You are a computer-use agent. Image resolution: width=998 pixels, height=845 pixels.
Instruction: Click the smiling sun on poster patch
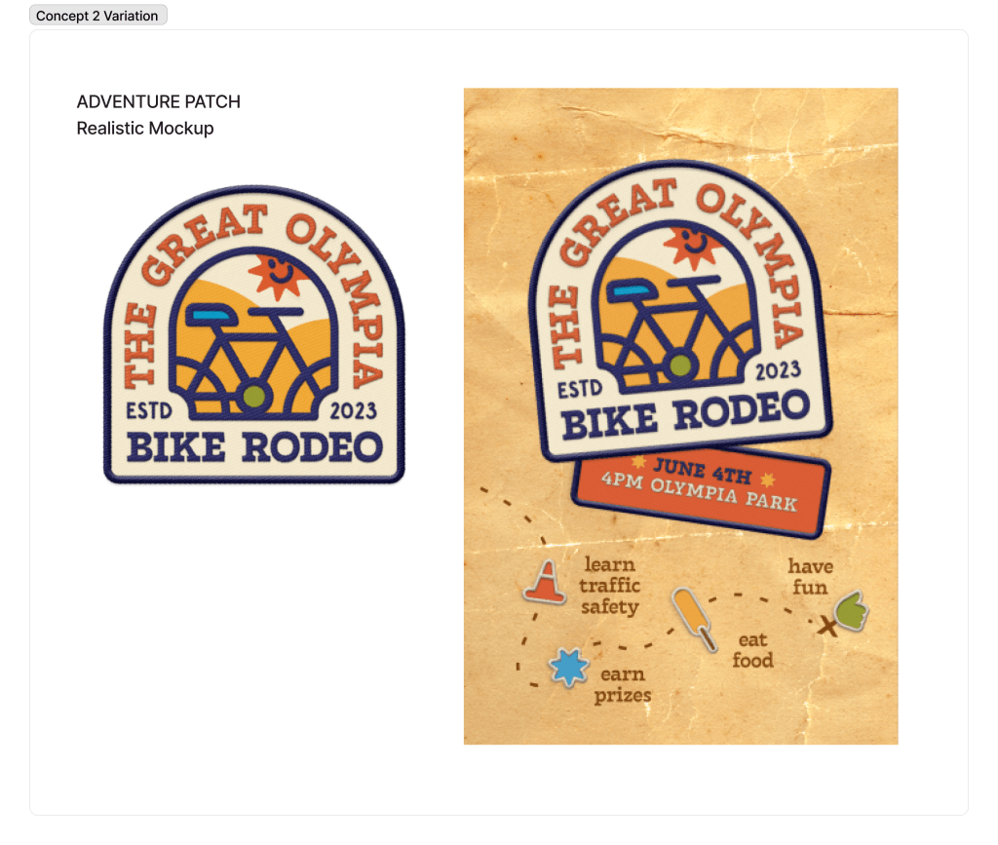tap(693, 245)
